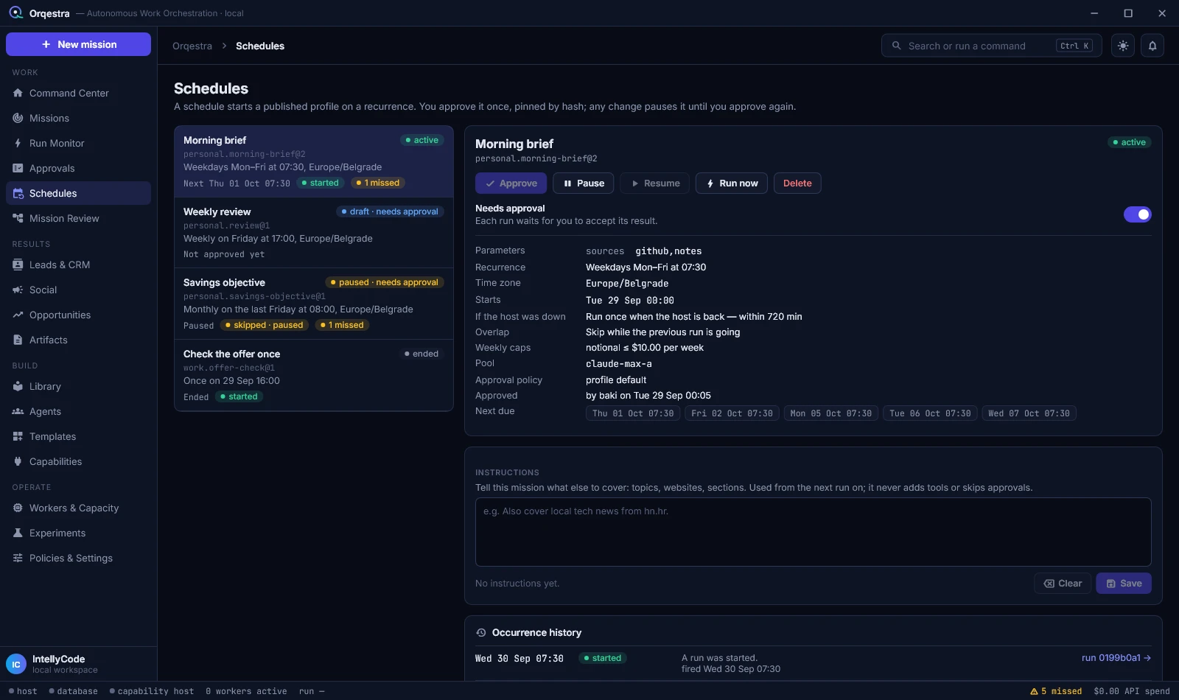
Task: Open Experiments flask icon
Action: (18, 533)
